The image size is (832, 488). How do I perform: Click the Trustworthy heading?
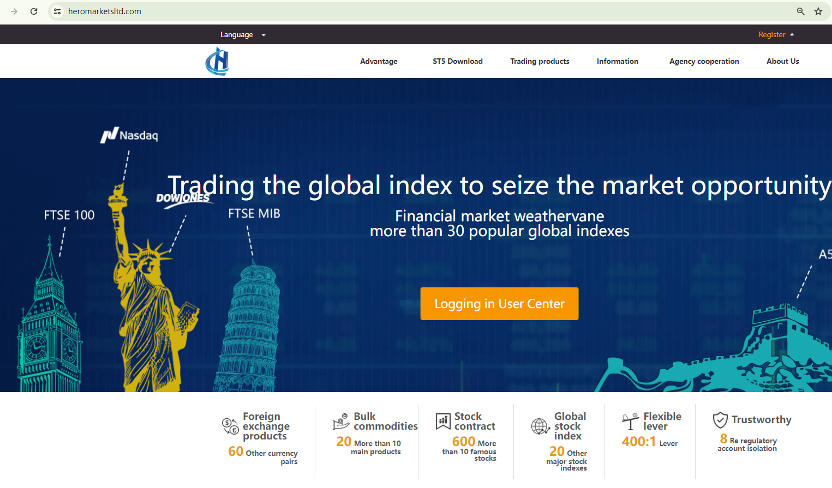point(762,420)
